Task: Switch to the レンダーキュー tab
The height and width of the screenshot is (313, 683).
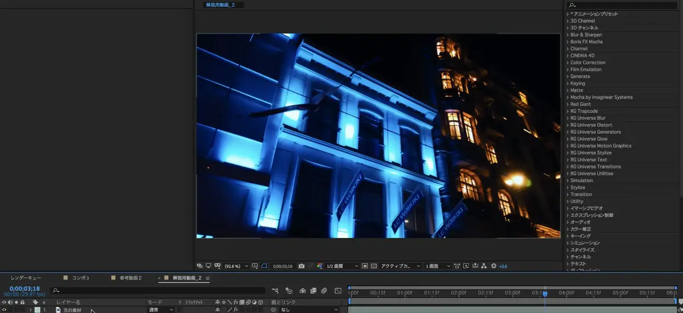Action: click(26, 278)
